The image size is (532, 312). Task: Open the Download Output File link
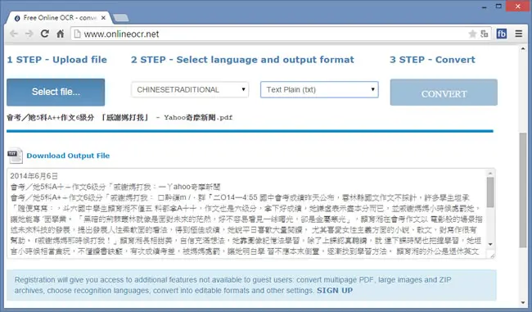pyautogui.click(x=68, y=156)
